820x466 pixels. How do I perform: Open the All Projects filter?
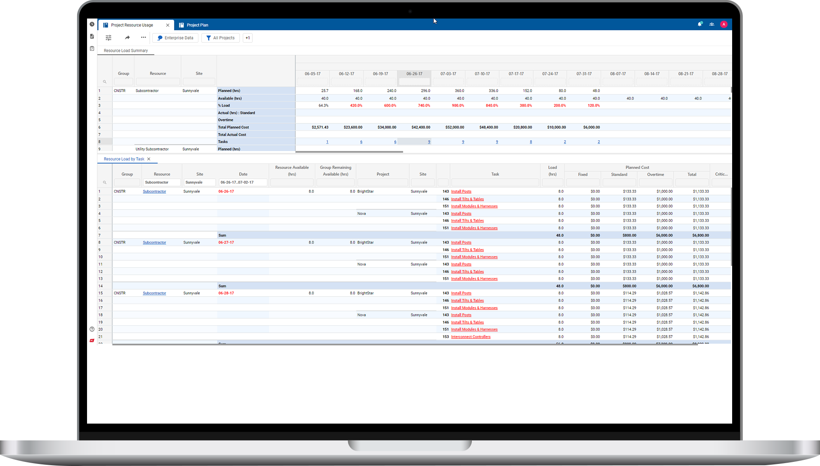pos(221,38)
